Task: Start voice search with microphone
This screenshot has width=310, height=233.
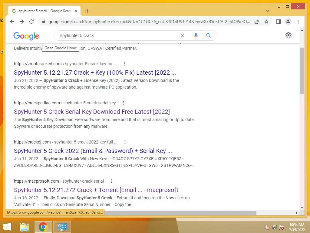Action: (x=196, y=35)
